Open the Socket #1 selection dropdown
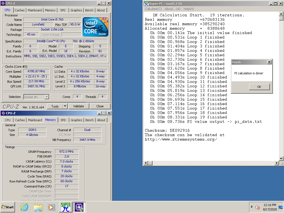 (x=47, y=97)
